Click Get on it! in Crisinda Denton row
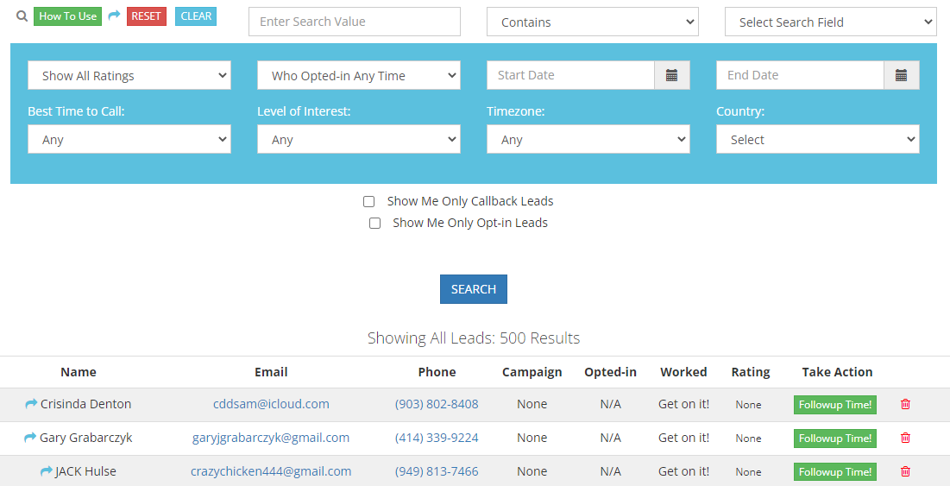950x486 pixels. (683, 404)
